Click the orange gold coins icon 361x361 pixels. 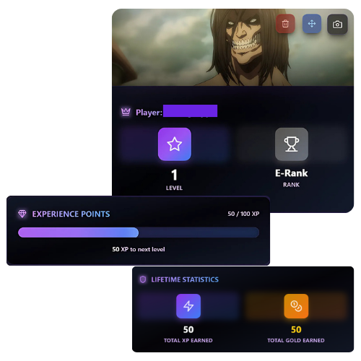click(296, 306)
